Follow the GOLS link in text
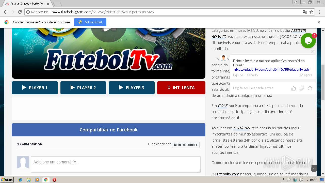The height and width of the screenshot is (183, 325). [223, 106]
